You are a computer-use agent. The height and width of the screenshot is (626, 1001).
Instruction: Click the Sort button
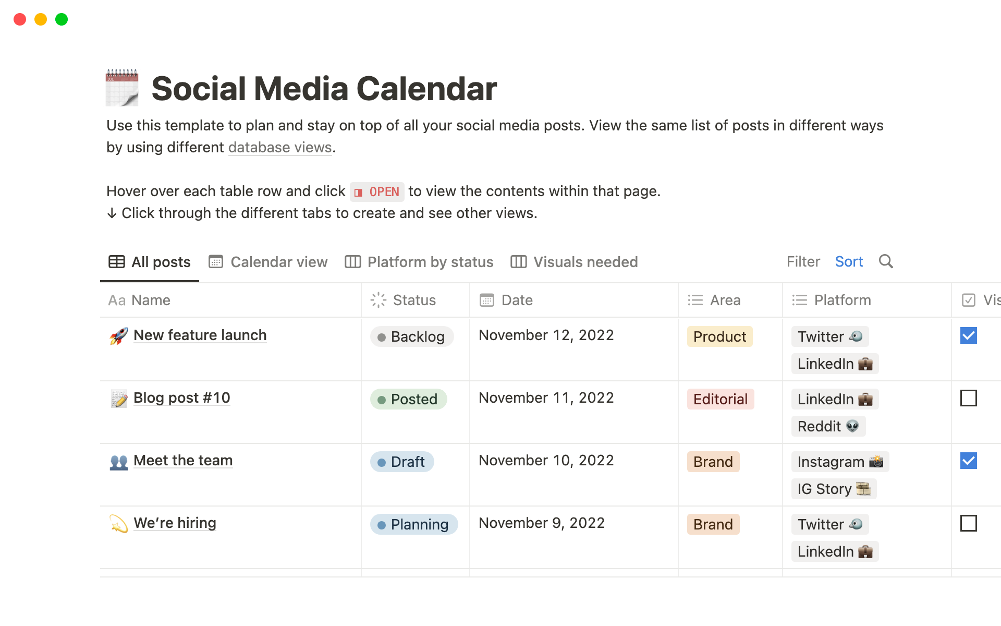click(849, 261)
